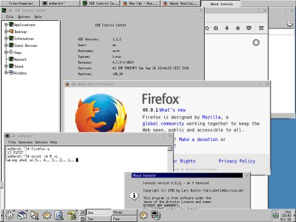The image size is (296, 222).
Task: Open Options menu in KDE Control Center
Action: 24,17
